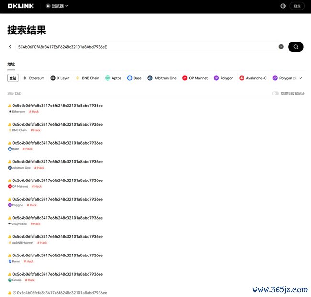Click the Gnosis chain label
Viewport: 311px width, 297px height.
(15, 280)
